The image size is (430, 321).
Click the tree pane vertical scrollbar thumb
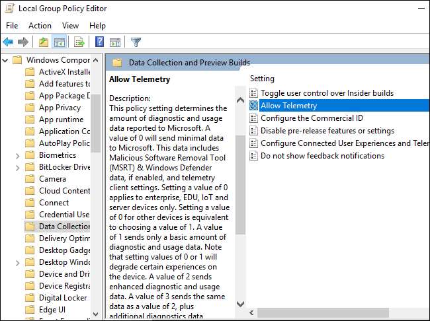click(x=96, y=123)
